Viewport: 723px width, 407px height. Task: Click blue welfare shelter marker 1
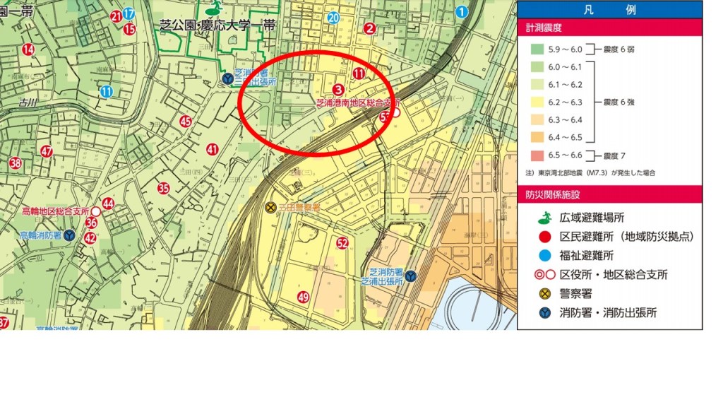(x=462, y=11)
